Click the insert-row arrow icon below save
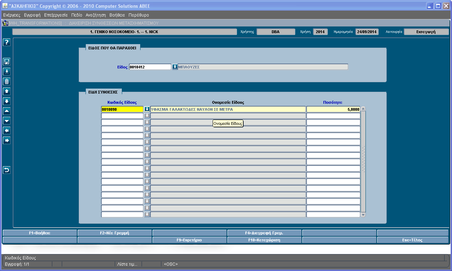Viewport: 452px width, 271px height. (7, 72)
